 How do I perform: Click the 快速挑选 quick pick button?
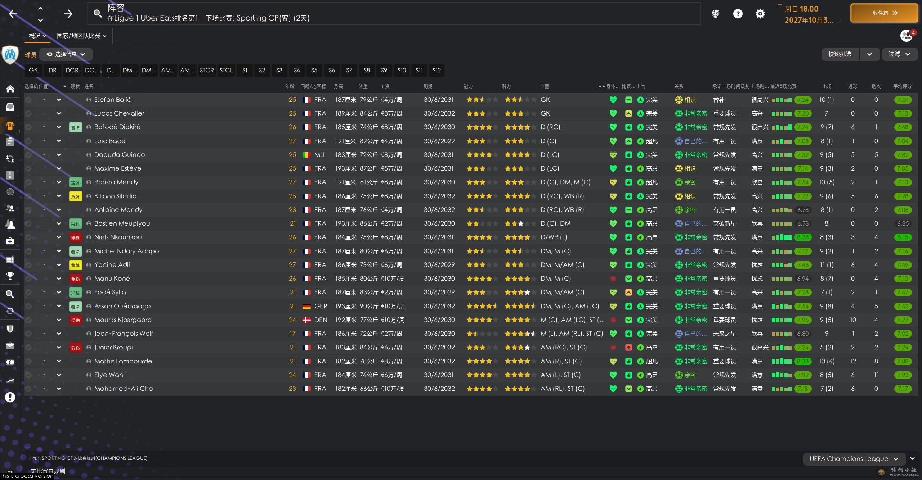click(x=840, y=54)
